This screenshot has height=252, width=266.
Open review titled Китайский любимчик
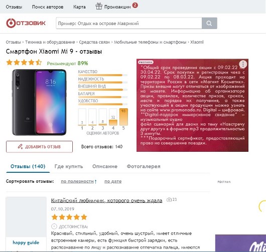107,201
